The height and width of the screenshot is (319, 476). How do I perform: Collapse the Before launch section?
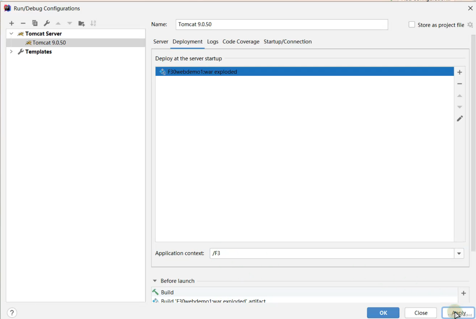155,281
